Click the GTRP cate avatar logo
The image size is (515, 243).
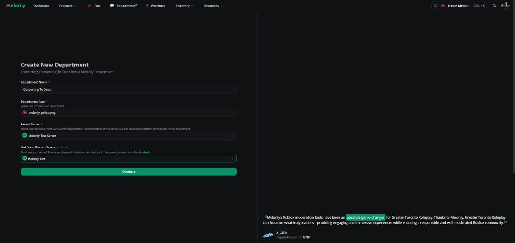268,235
